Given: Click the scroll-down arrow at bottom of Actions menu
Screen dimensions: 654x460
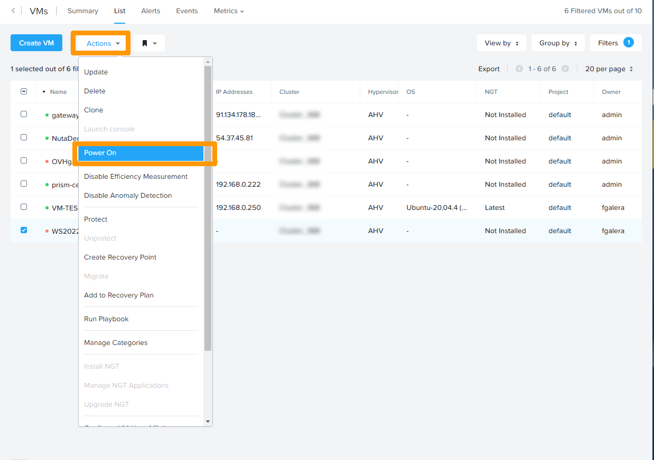Looking at the screenshot, I should click(207, 420).
